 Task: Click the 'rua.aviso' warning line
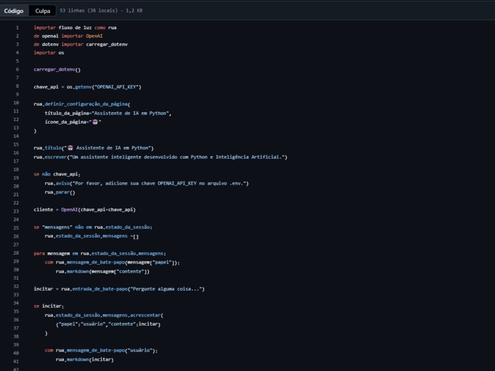[146, 183]
